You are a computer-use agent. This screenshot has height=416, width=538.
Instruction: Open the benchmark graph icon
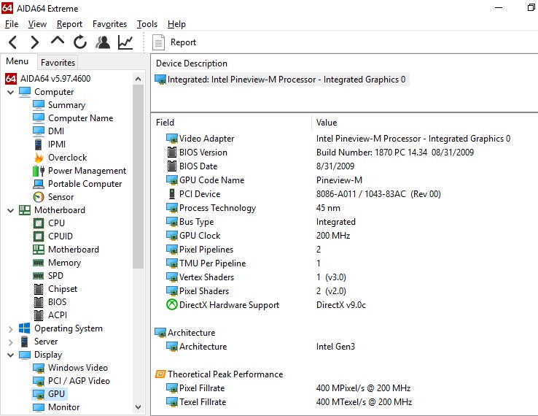(x=125, y=42)
